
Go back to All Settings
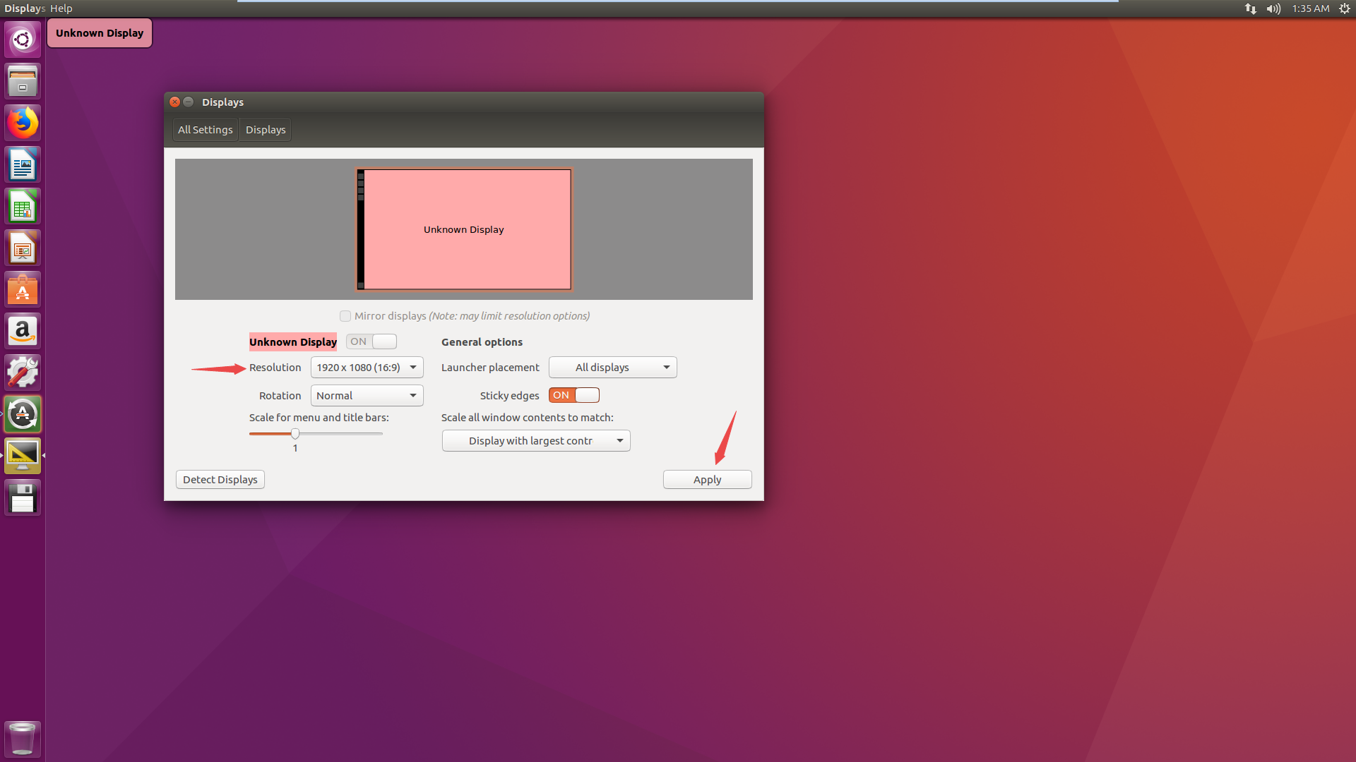pos(205,130)
